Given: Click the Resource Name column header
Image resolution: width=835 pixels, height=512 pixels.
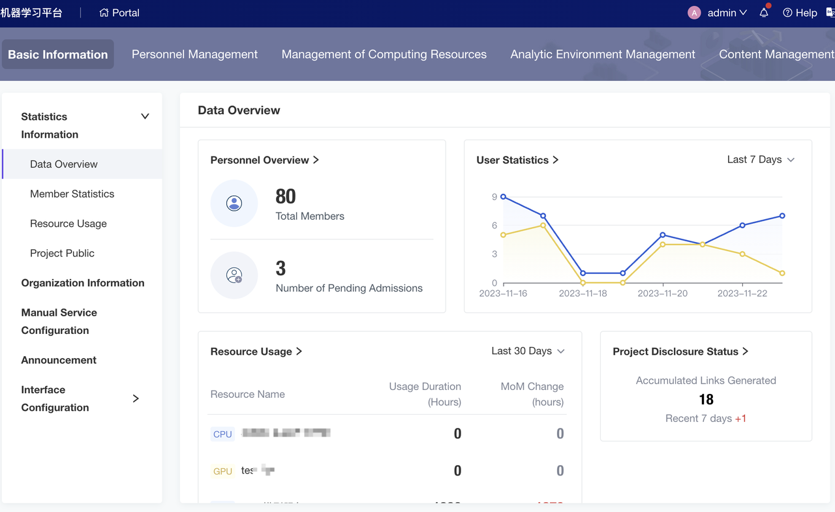Looking at the screenshot, I should pos(247,395).
